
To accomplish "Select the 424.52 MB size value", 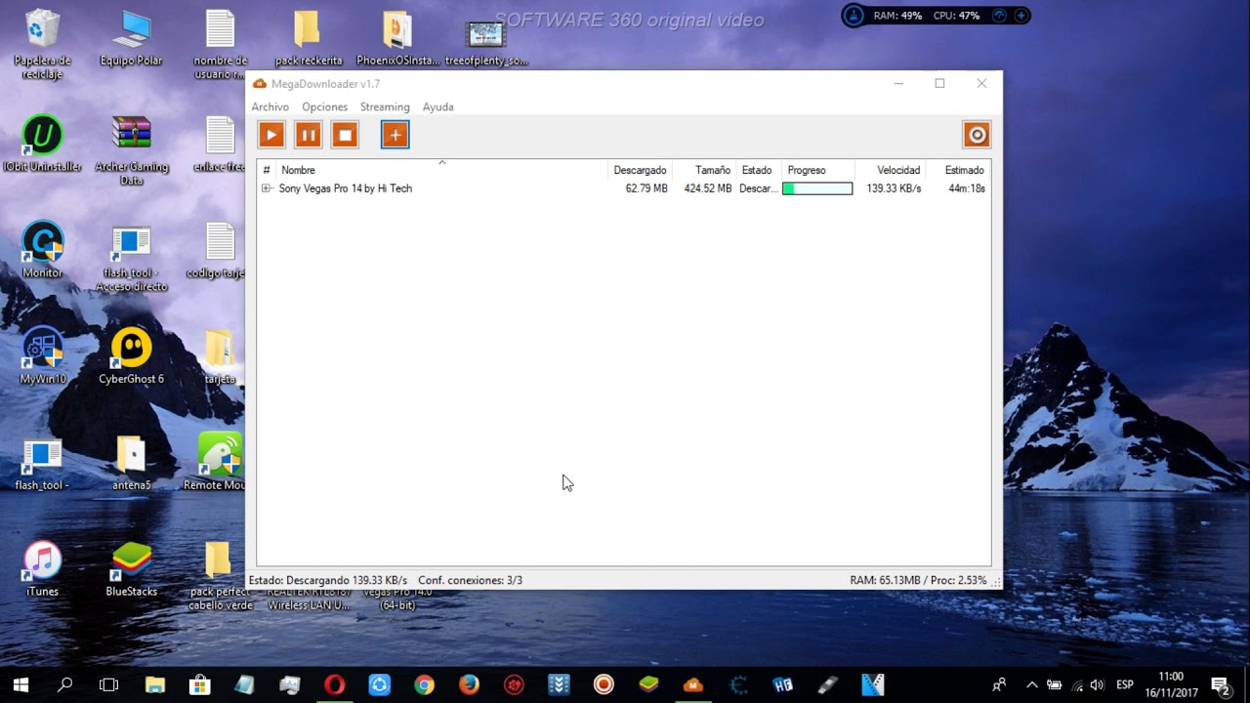I will tap(708, 188).
